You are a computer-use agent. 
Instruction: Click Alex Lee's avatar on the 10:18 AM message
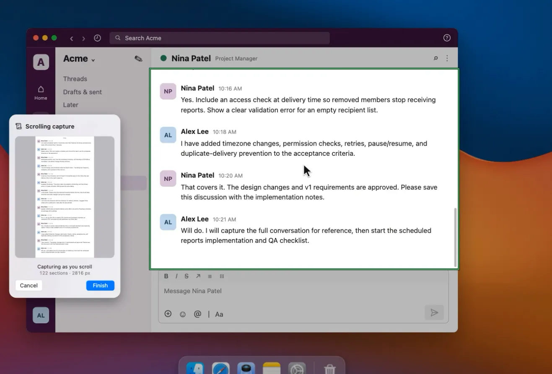(x=168, y=135)
